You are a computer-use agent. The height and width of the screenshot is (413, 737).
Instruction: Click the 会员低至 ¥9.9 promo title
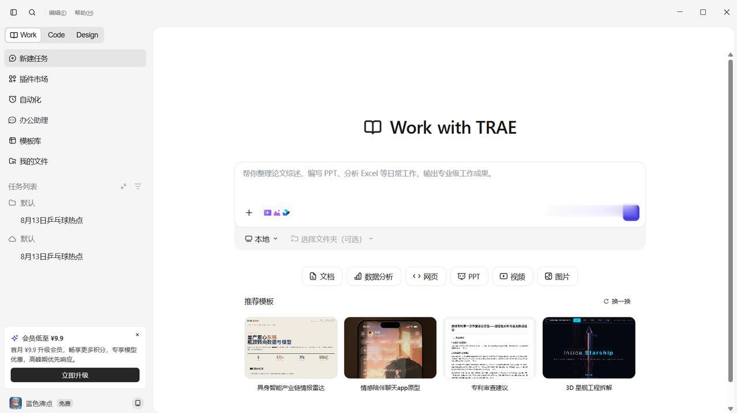(43, 338)
